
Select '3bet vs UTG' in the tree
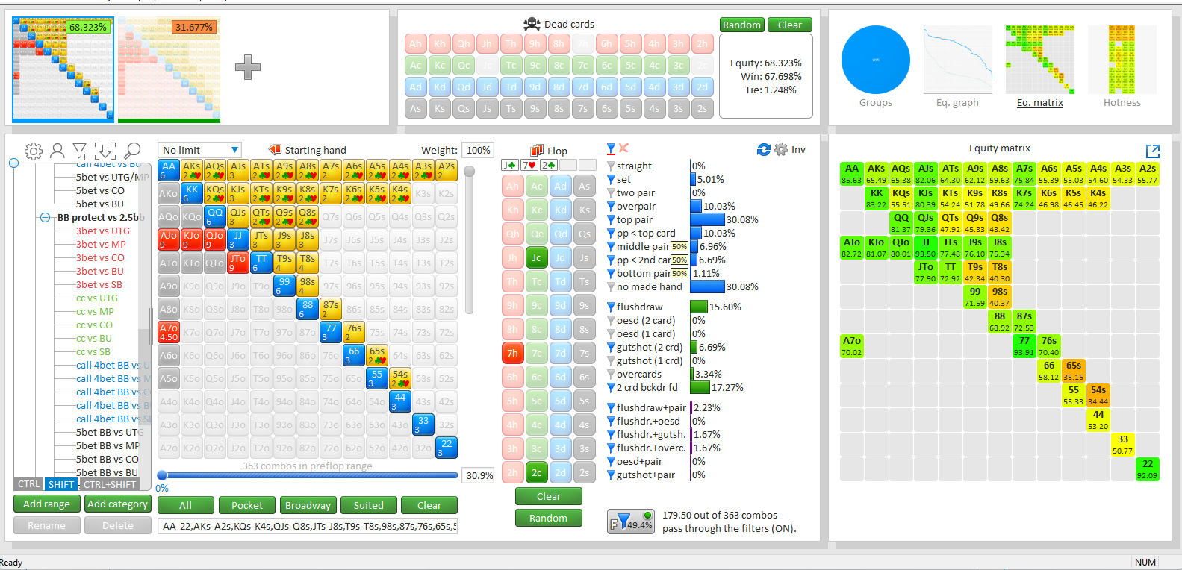(x=103, y=231)
